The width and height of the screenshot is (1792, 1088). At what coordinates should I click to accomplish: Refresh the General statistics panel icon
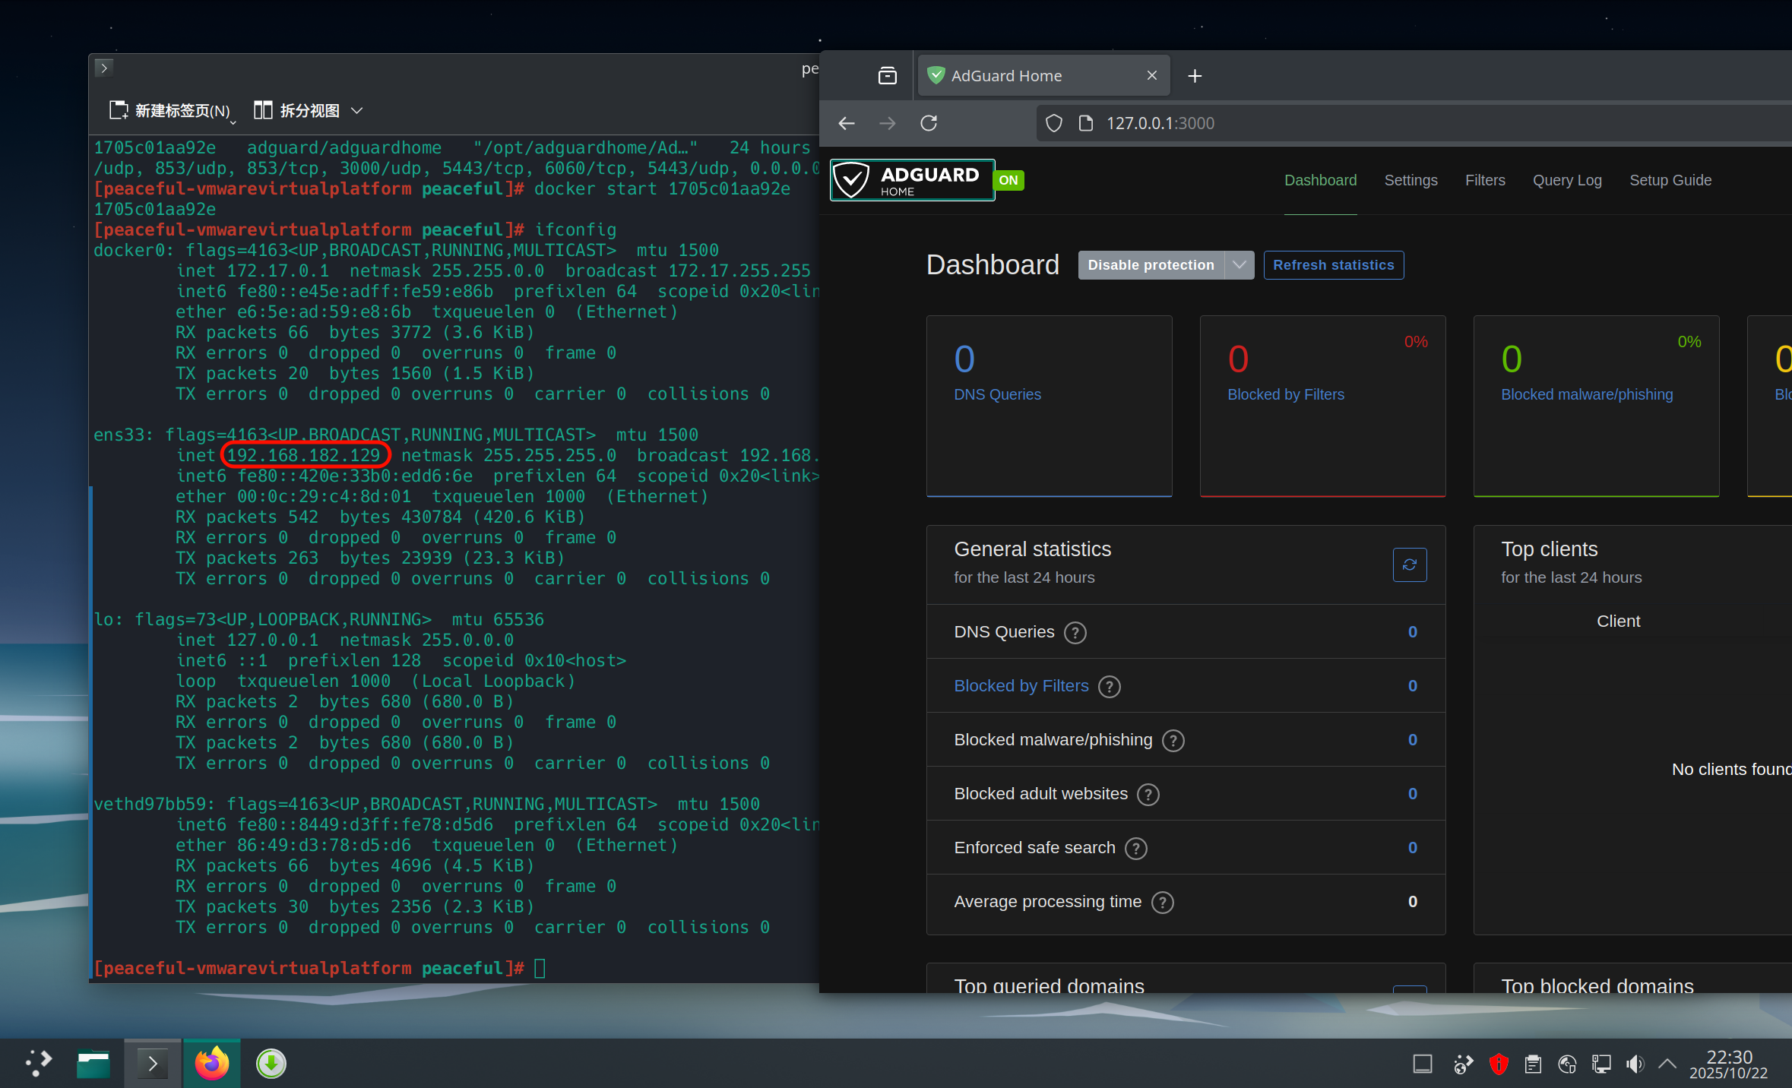coord(1409,565)
